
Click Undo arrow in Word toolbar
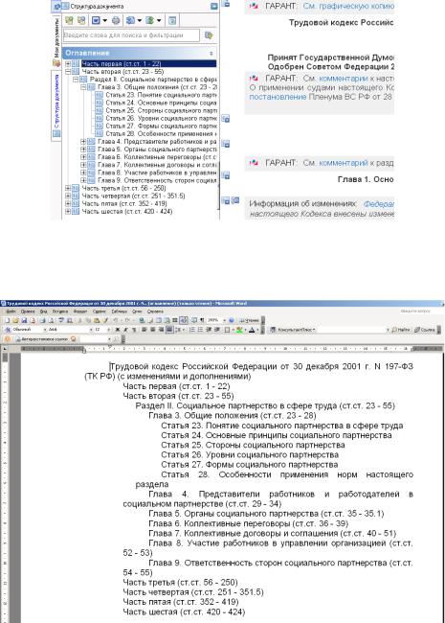pyautogui.click(x=116, y=320)
